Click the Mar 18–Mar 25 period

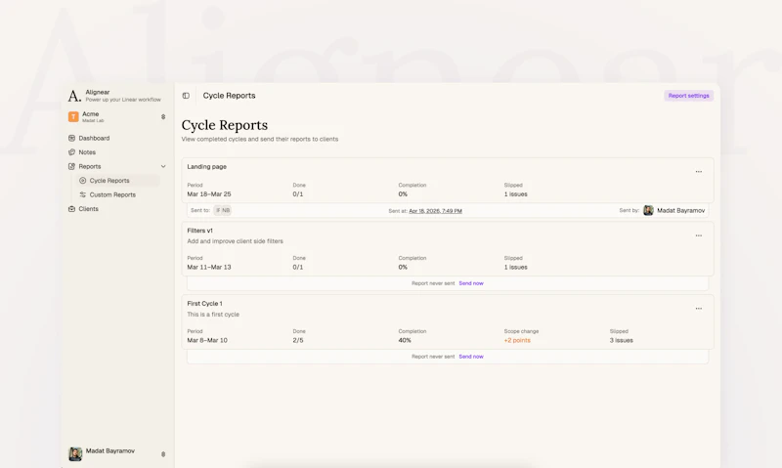click(209, 193)
